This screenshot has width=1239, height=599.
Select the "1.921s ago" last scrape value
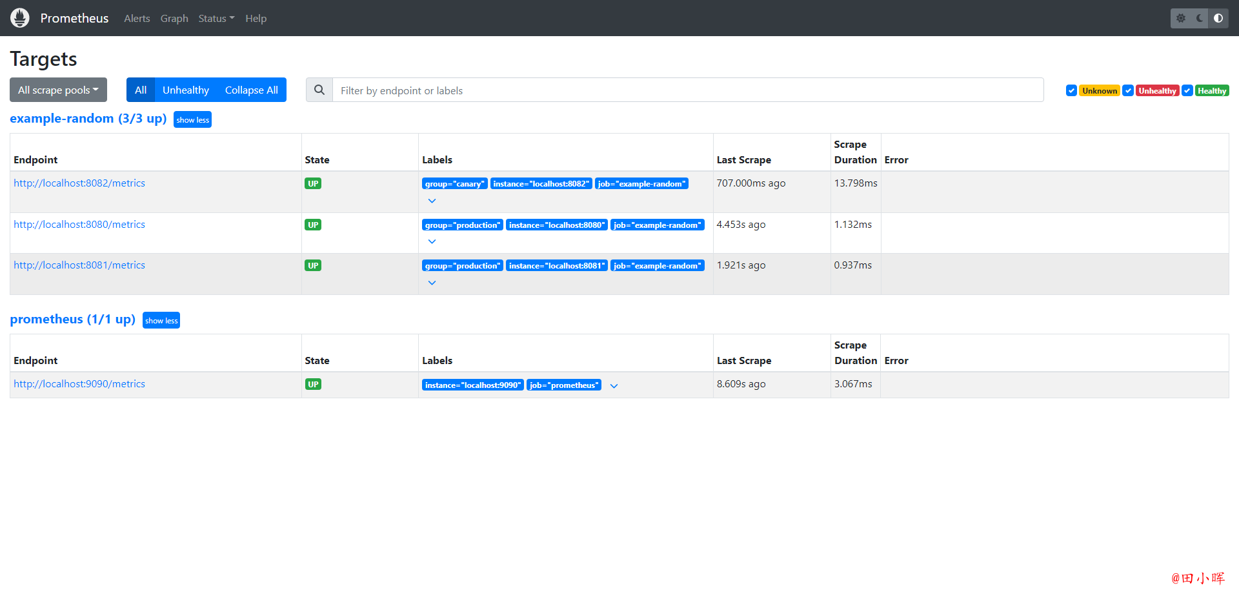(741, 265)
